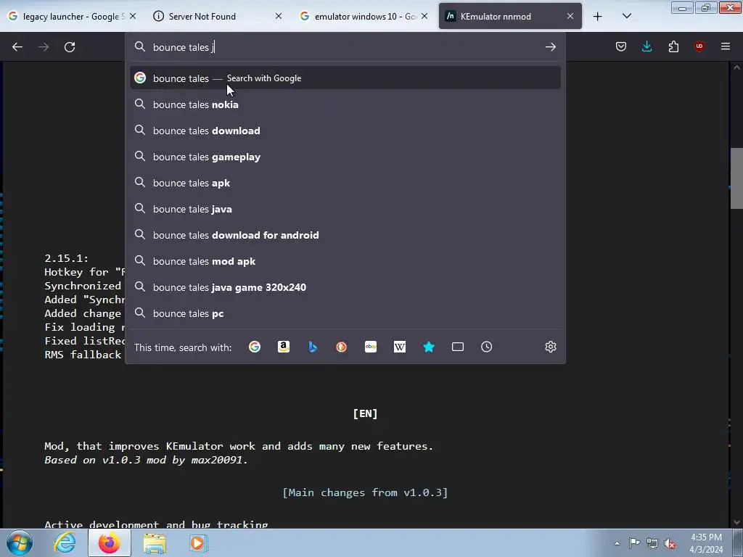Click the address bar search field
Screen dimensions: 743x557
click(x=345, y=47)
